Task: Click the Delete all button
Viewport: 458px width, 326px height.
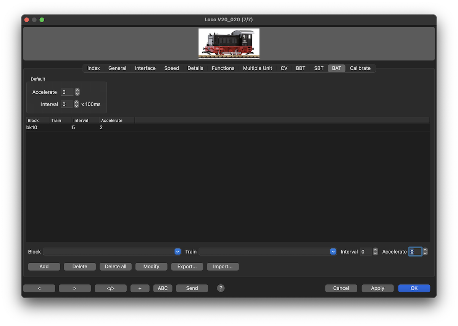Action: pyautogui.click(x=115, y=267)
